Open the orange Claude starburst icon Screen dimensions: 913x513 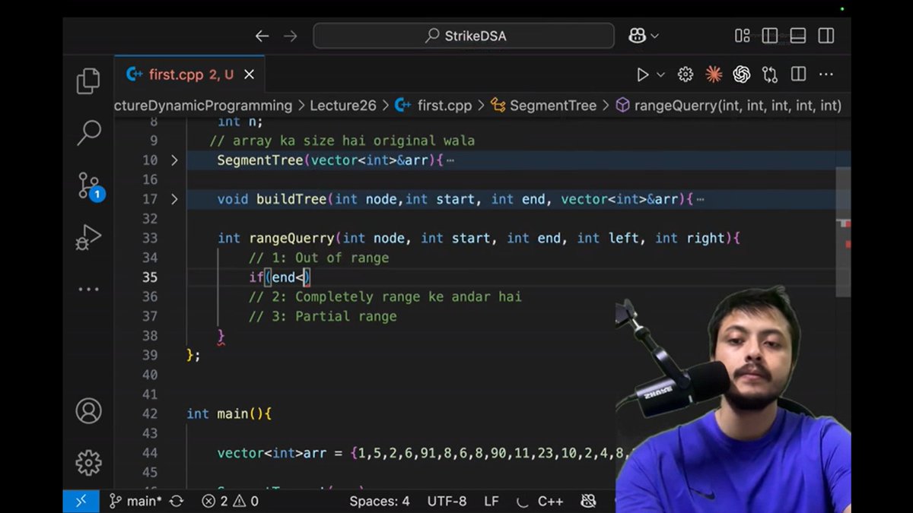(714, 74)
